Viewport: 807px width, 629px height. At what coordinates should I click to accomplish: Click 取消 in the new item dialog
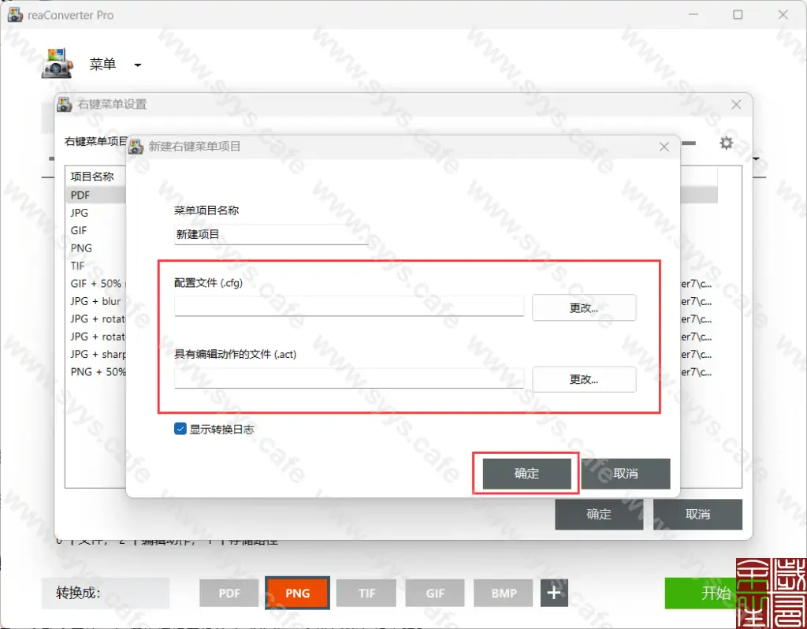coord(626,474)
